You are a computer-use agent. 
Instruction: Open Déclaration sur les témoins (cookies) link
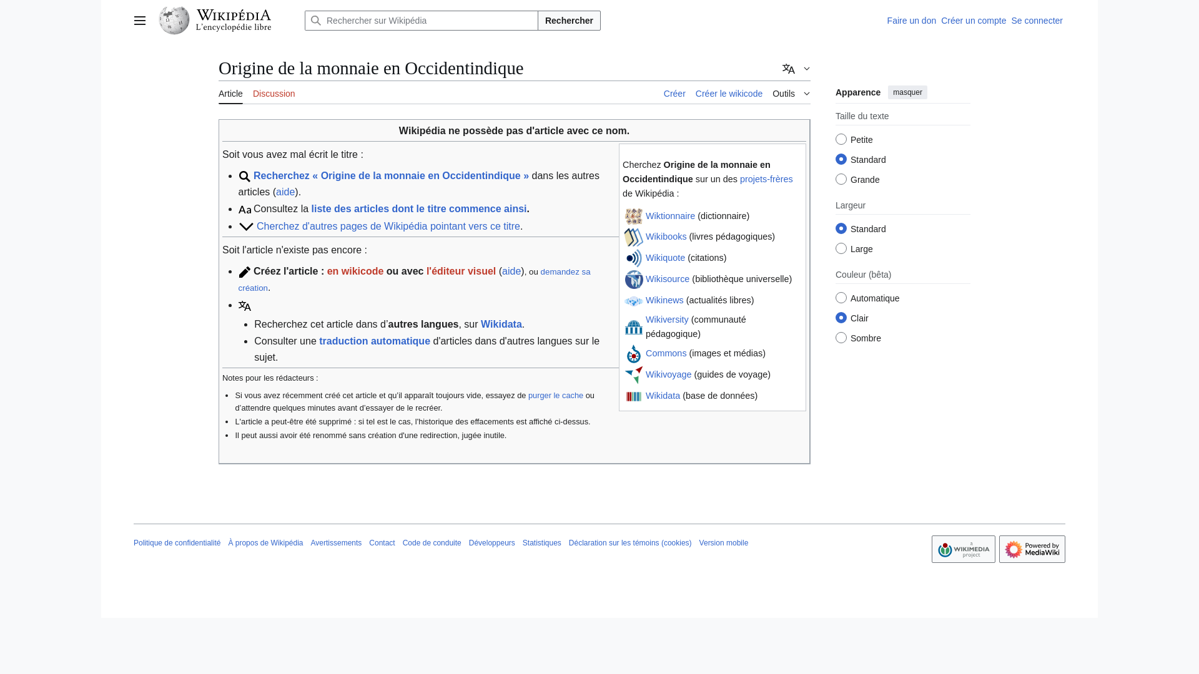[x=630, y=543]
